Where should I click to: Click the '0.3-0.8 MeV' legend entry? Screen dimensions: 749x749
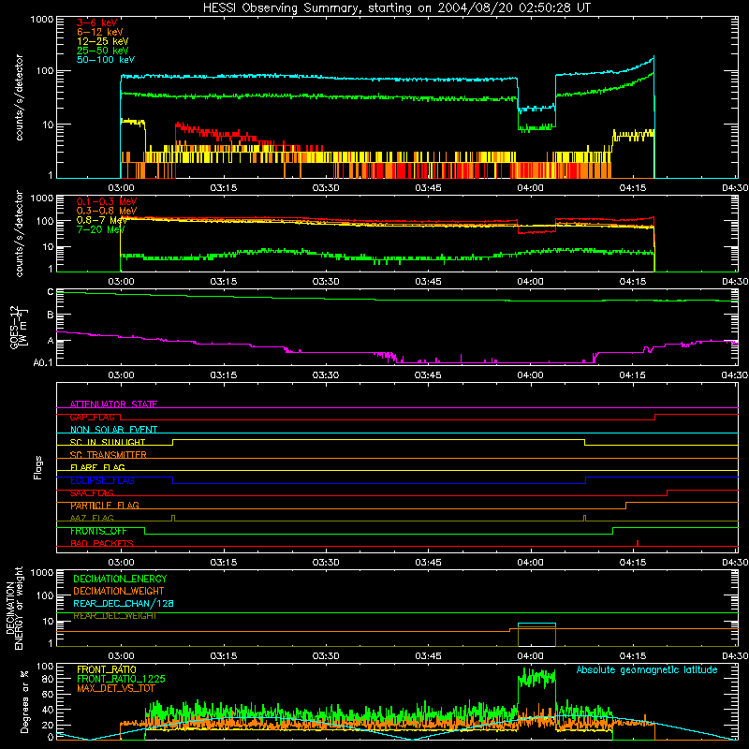pyautogui.click(x=107, y=211)
